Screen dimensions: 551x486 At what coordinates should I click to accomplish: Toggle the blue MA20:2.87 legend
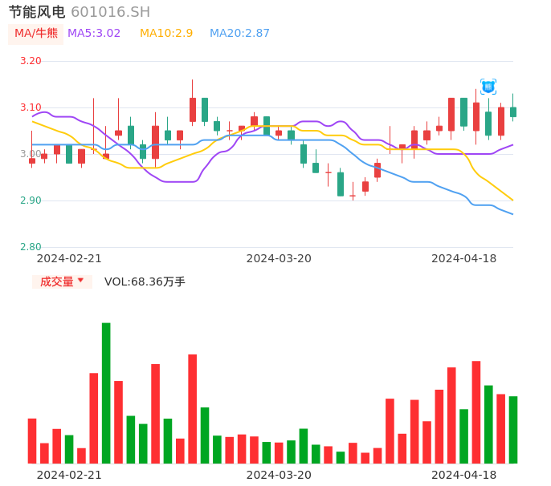(x=239, y=34)
